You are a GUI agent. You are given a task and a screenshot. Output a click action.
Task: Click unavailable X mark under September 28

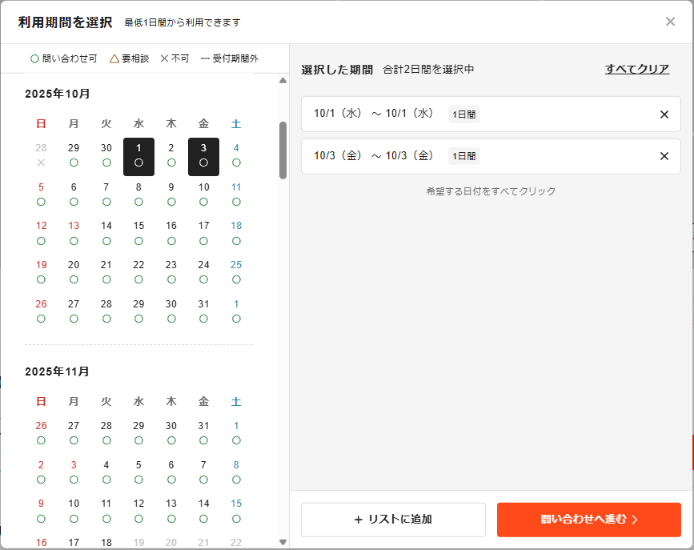point(41,163)
